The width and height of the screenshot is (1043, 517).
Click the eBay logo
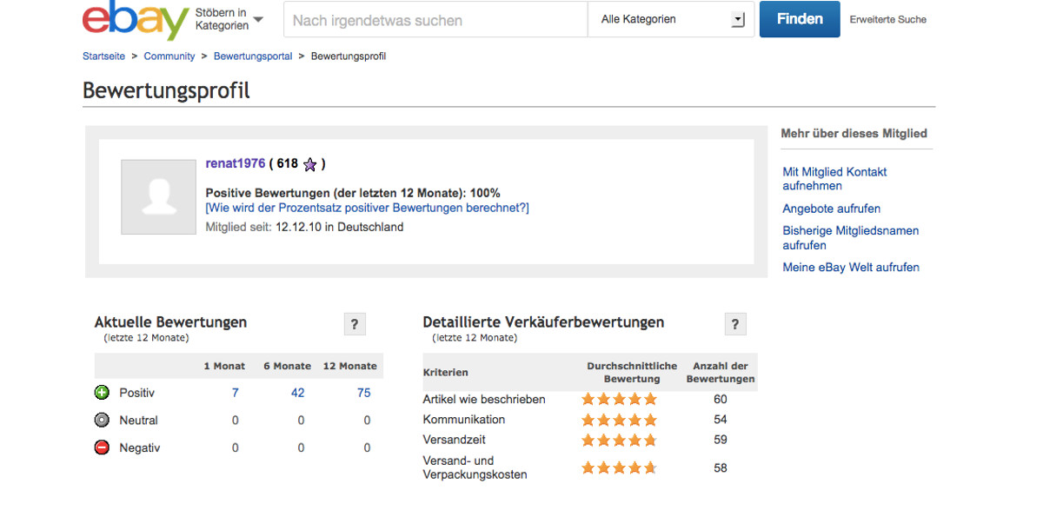(135, 20)
